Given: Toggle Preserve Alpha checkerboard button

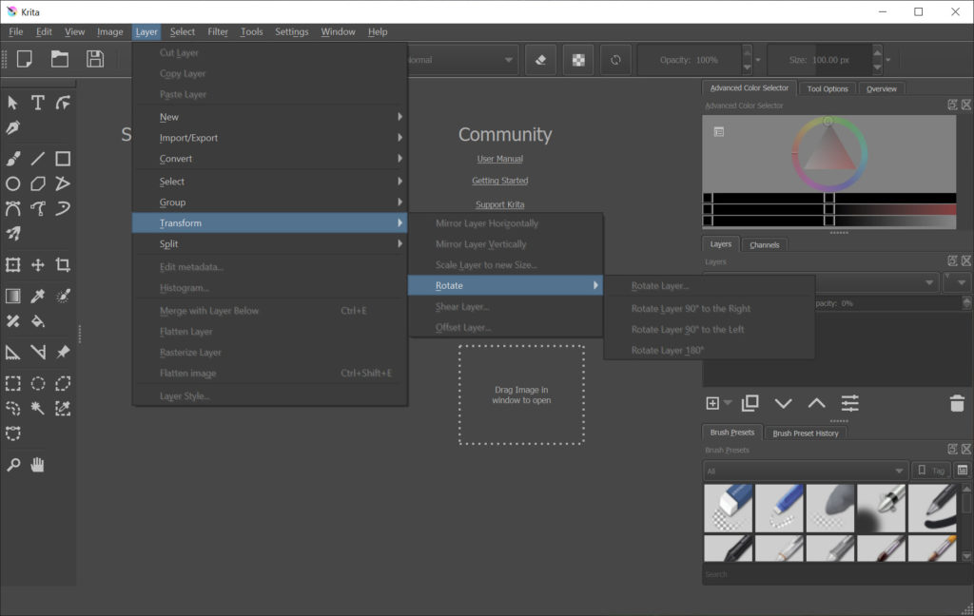Looking at the screenshot, I should pyautogui.click(x=578, y=60).
